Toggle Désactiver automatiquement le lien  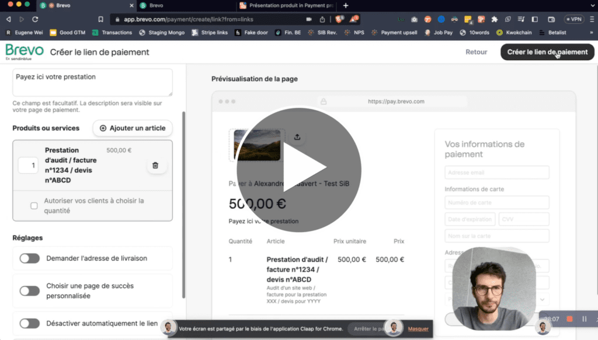(x=29, y=323)
